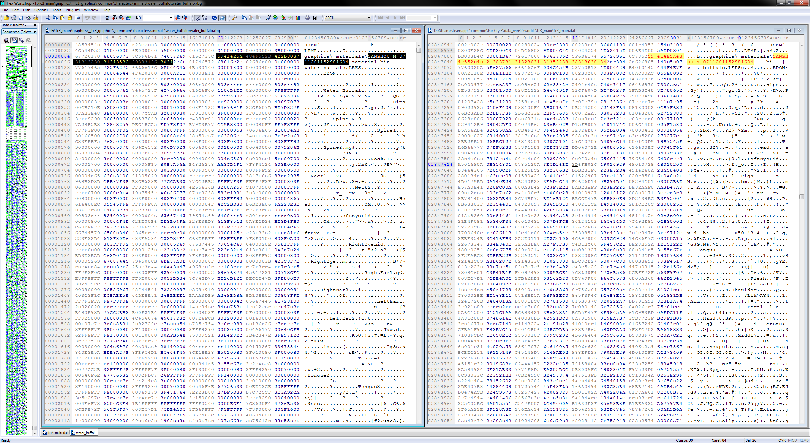Expand the find text history dropdown
This screenshot has width=810, height=443.
[171, 18]
